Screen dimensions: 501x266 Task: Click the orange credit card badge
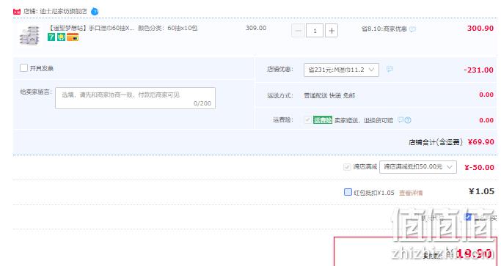[x=73, y=37]
